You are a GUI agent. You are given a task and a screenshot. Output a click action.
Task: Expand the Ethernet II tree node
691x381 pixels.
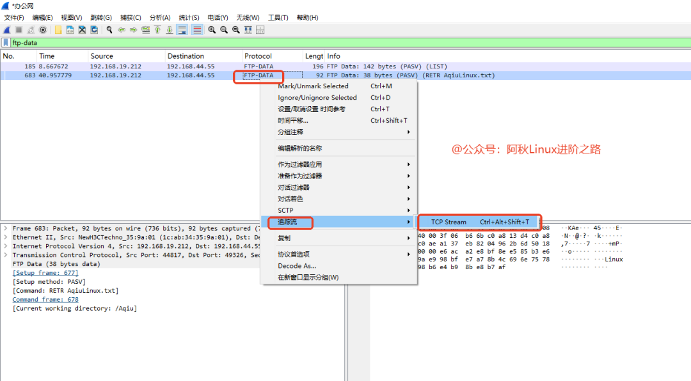[6, 237]
